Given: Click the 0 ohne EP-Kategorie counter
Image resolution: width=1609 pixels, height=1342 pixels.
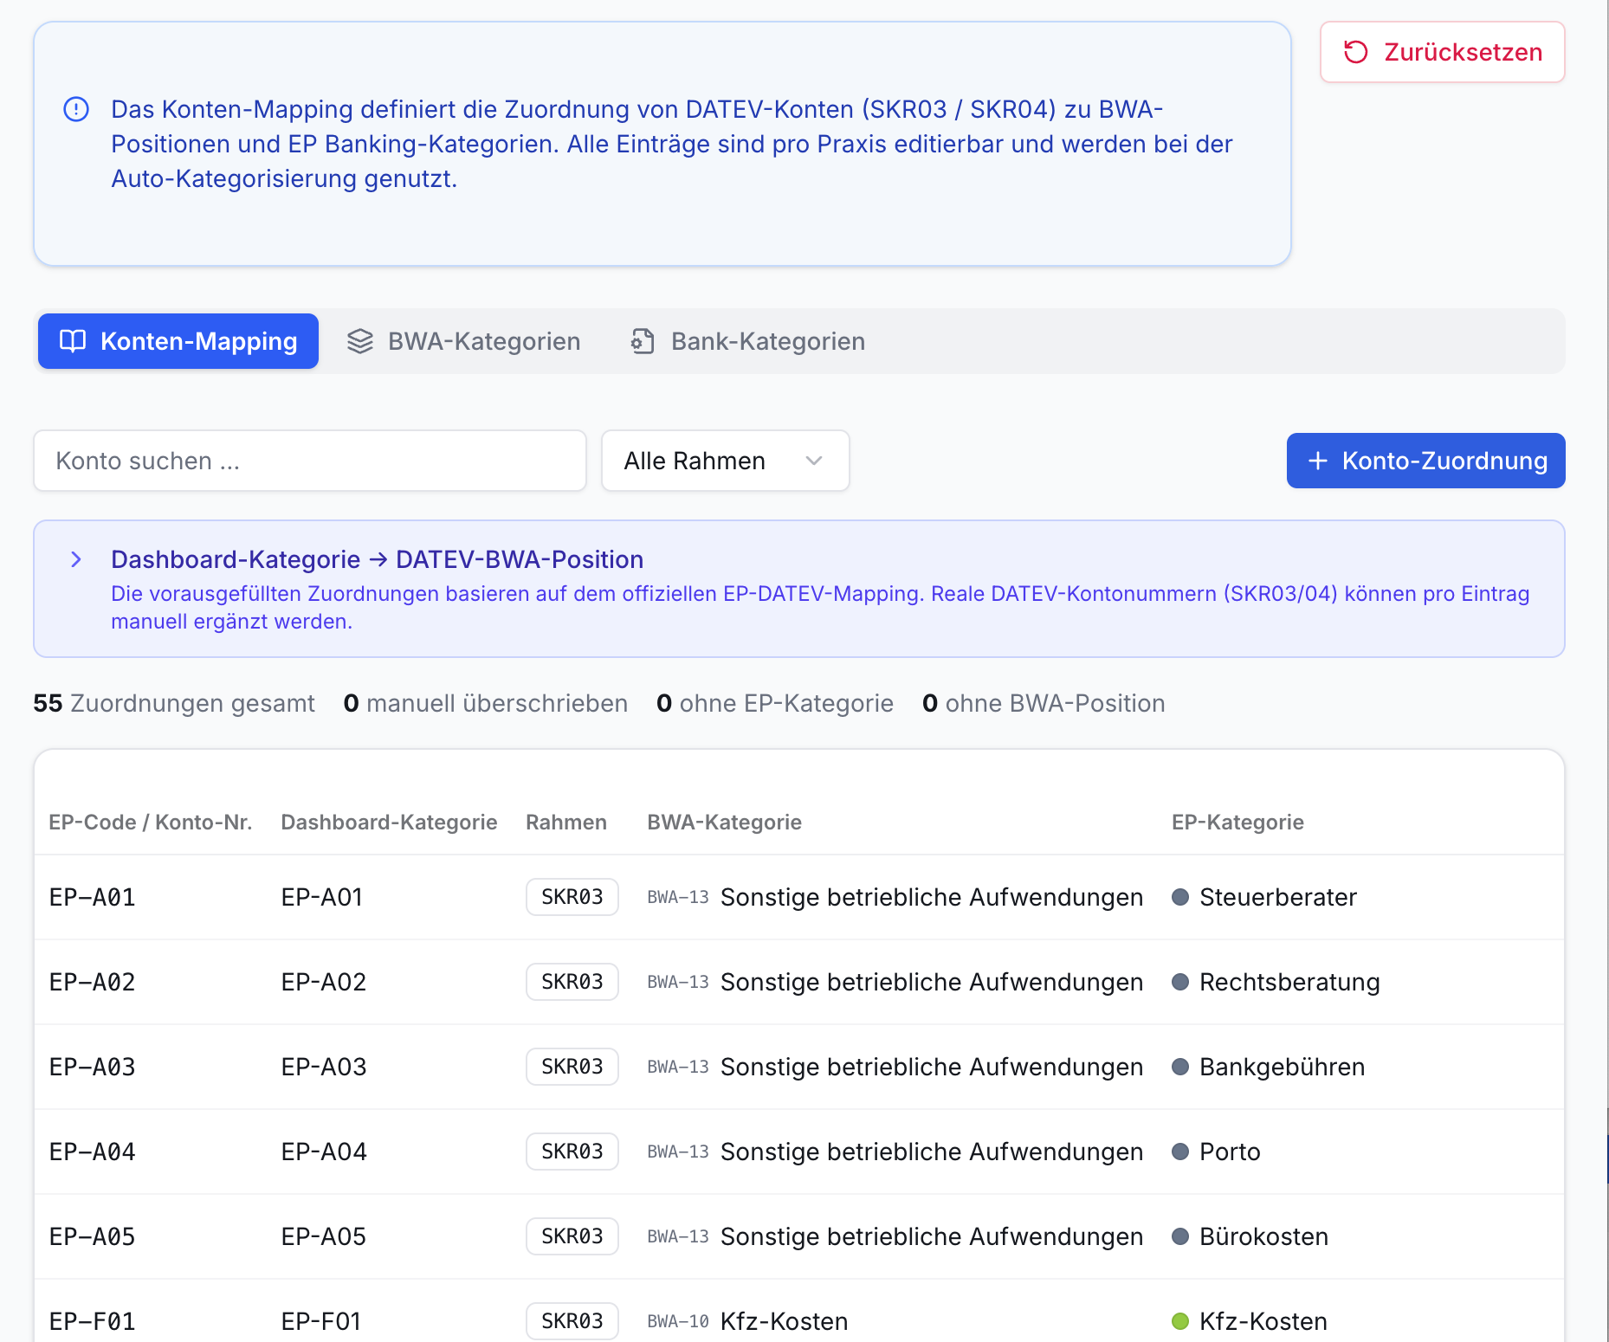Looking at the screenshot, I should pos(775,703).
